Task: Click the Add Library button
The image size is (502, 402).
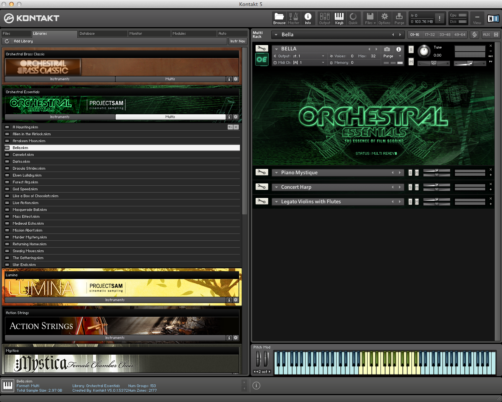Action: pos(23,41)
